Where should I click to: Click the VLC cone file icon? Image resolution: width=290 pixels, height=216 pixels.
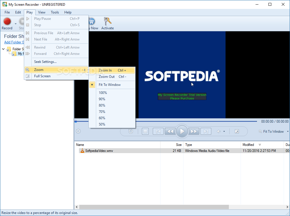point(82,151)
